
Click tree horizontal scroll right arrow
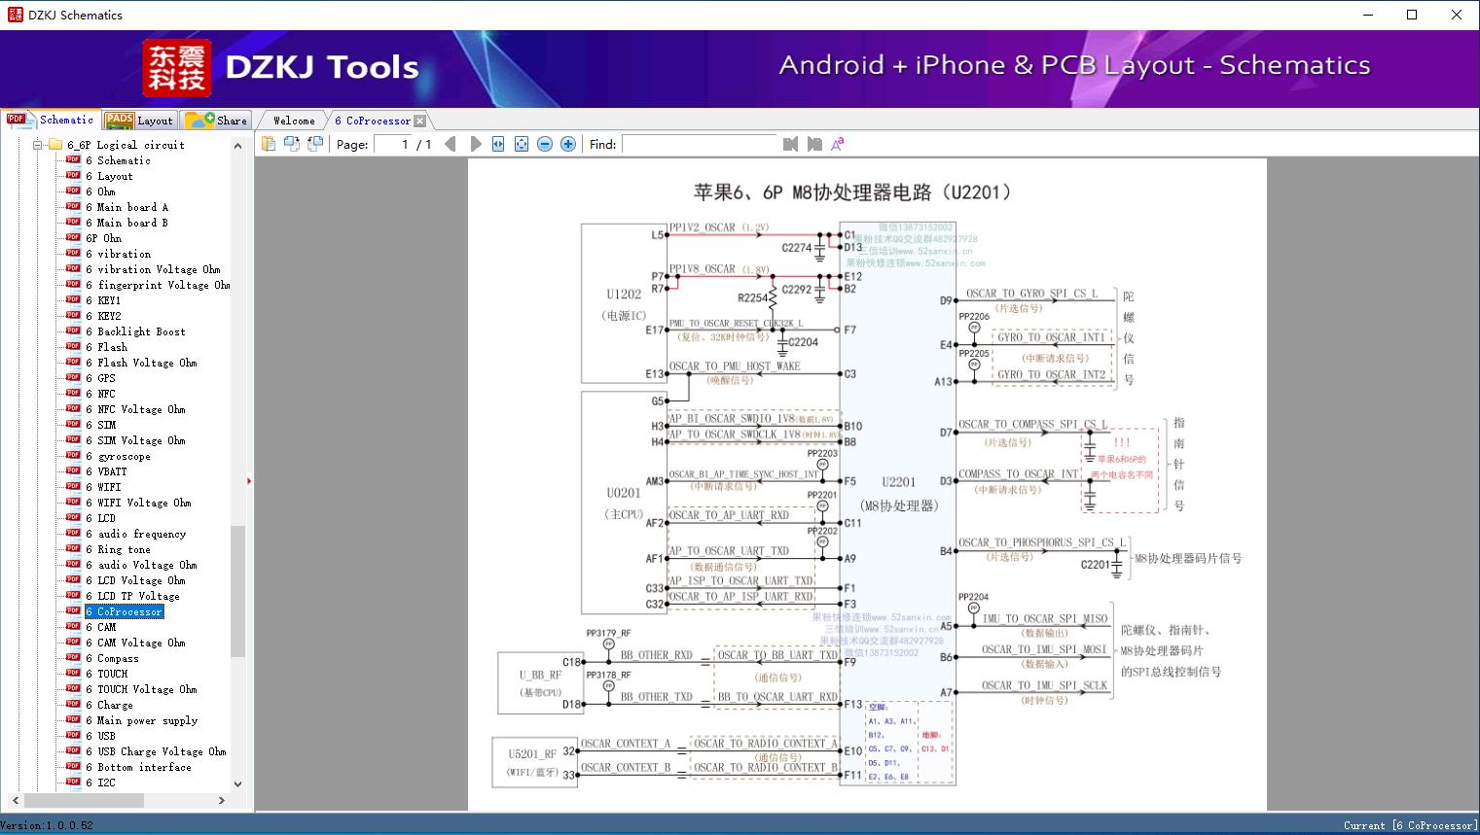(222, 800)
